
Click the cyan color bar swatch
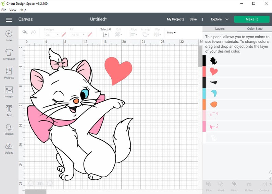204,93
